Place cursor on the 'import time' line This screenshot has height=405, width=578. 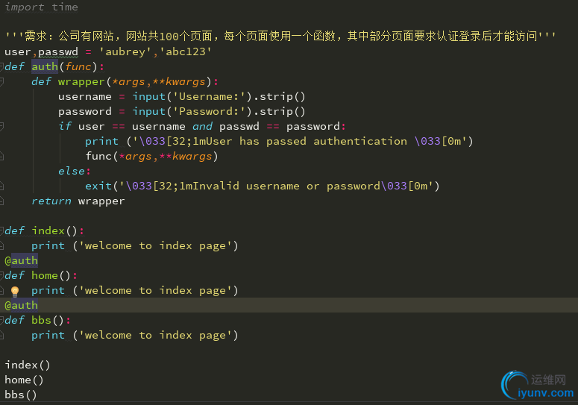(x=41, y=7)
